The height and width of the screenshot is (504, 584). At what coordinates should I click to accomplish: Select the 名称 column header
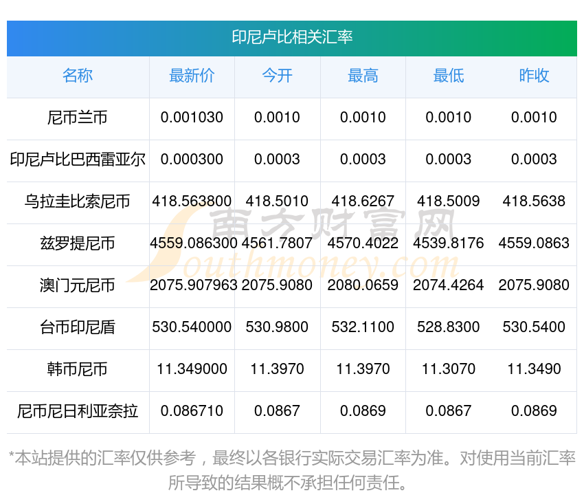tap(78, 76)
